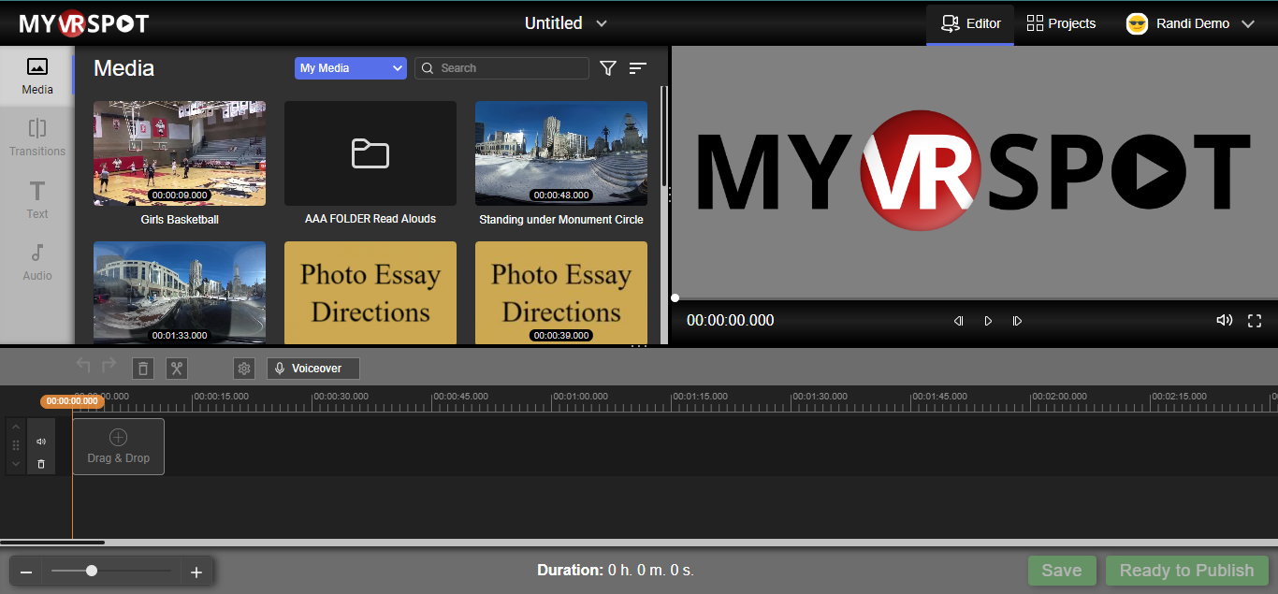Screen dimensions: 1278x594
Task: Click the Drag & Drop placeholder on the track
Action: [119, 446]
